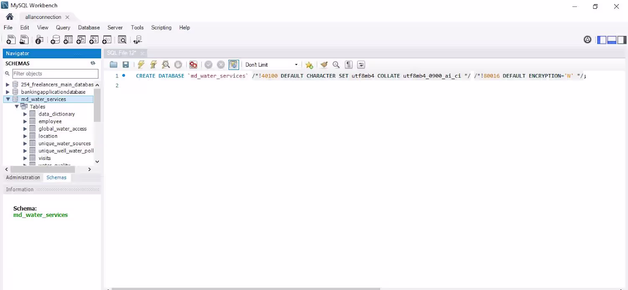Click schema tree vertical scrollbar down arrow

click(97, 162)
